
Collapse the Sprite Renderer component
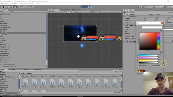click(124, 26)
